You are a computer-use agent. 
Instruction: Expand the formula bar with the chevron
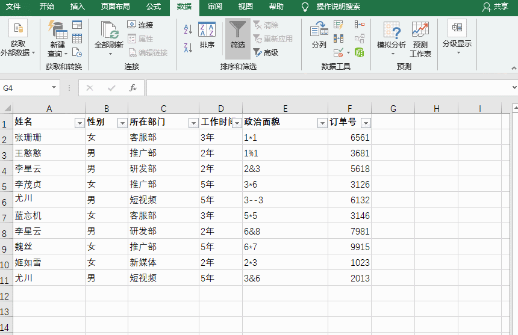coord(514,88)
